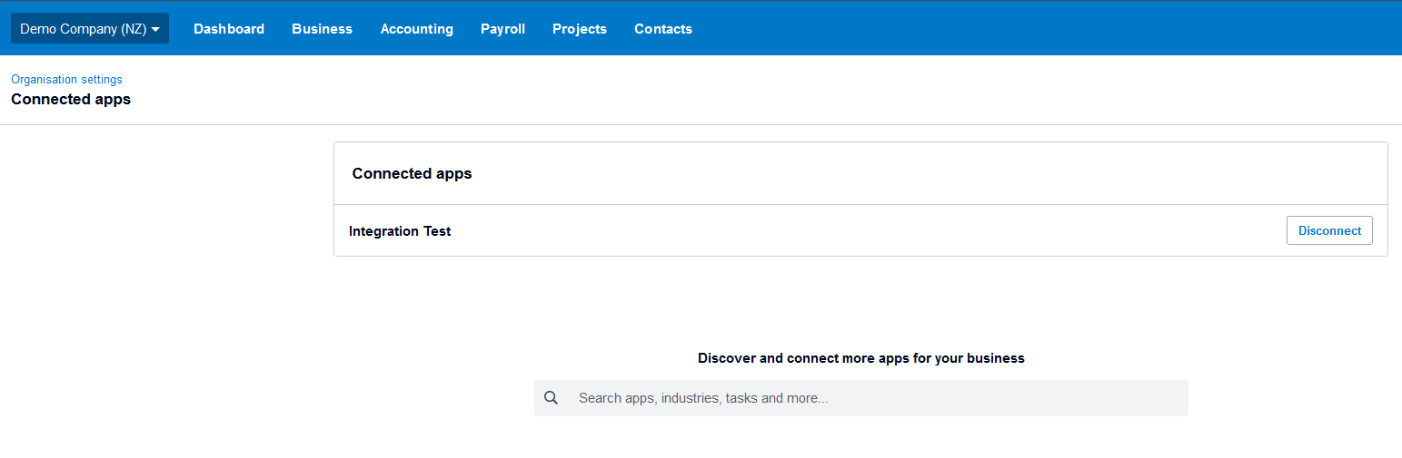Open the Payroll menu in top navigation
Image resolution: width=1402 pixels, height=458 pixels.
click(502, 29)
